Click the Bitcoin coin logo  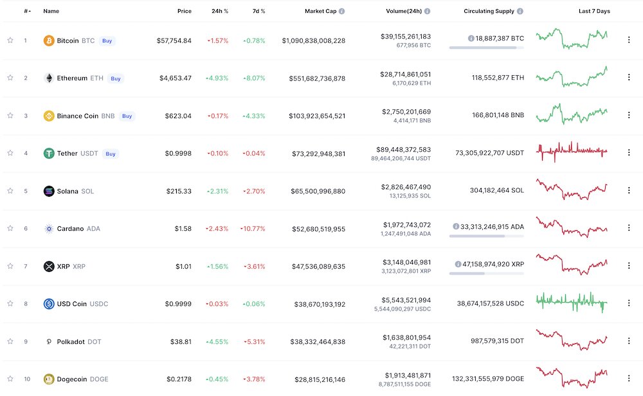tap(48, 39)
